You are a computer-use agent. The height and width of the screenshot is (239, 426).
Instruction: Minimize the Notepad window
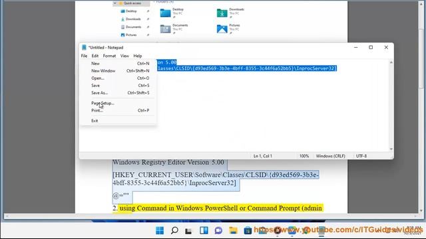(x=356, y=47)
